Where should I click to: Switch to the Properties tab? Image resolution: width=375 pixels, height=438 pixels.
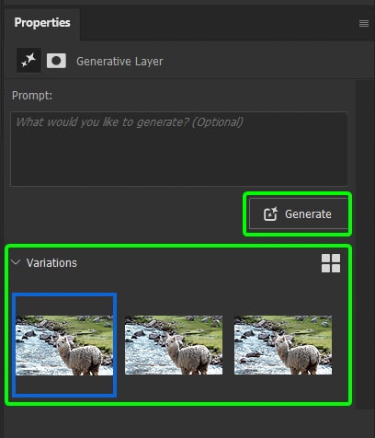point(42,23)
